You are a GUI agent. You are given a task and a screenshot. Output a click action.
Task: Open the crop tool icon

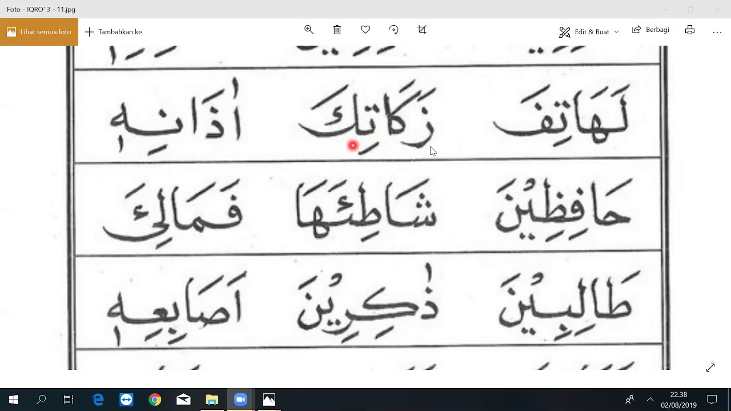(x=422, y=30)
